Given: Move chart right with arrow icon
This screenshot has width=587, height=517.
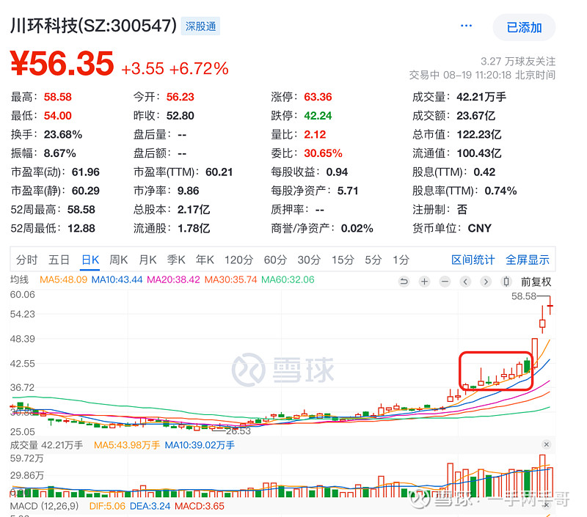Looking at the screenshot, I should [x=486, y=282].
